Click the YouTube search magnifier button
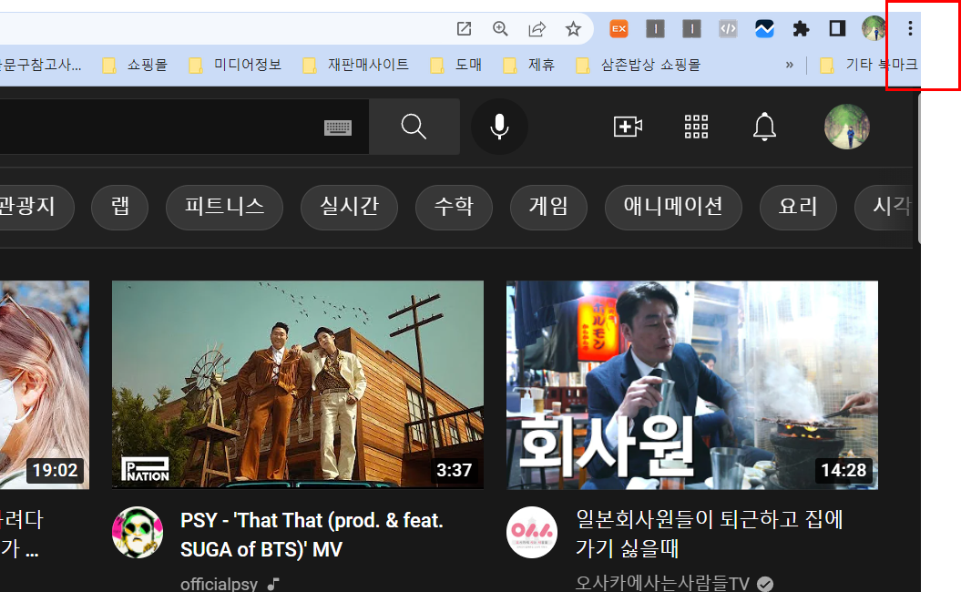 414,127
